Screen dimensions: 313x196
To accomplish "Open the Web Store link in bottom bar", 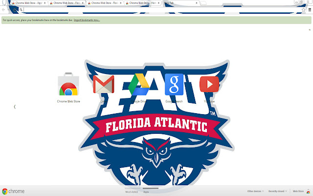I will [x=298, y=191].
